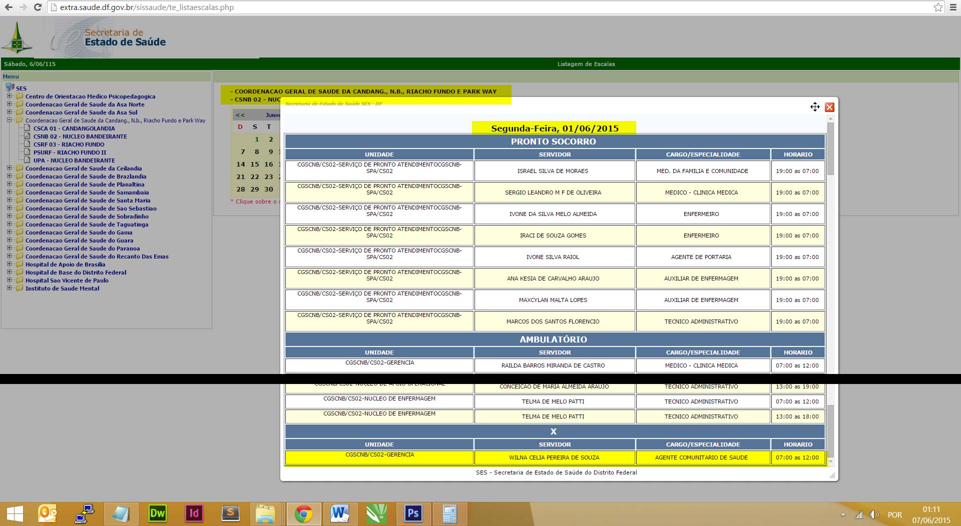Screen dimensions: 961x526
Task: Click the browser reload icon
Action: click(x=38, y=7)
